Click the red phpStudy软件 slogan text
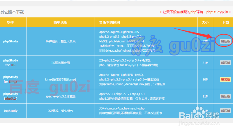The image size is (233, 131). tap(195, 12)
